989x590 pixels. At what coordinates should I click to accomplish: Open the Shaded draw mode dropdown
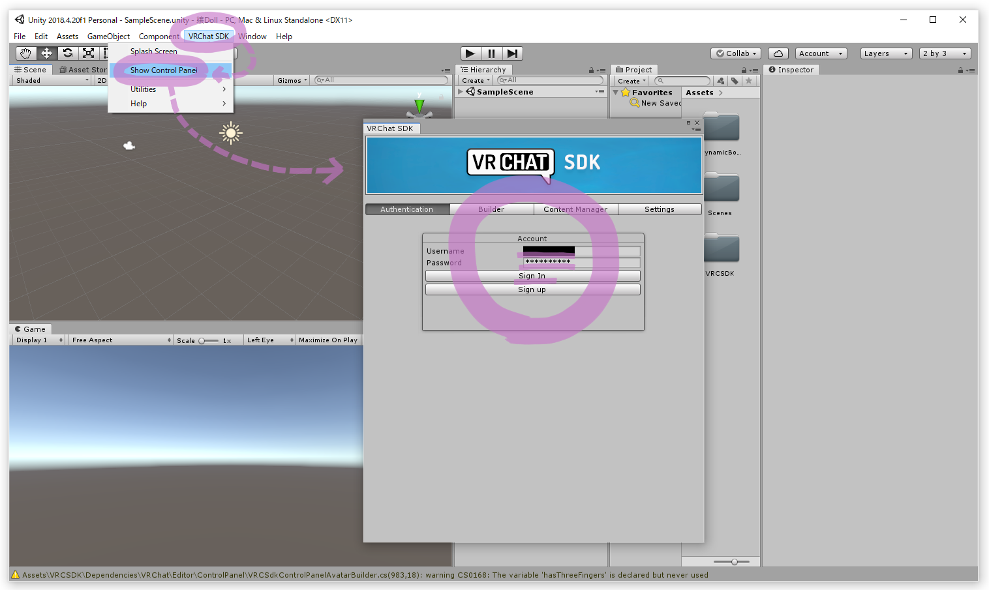pos(52,80)
